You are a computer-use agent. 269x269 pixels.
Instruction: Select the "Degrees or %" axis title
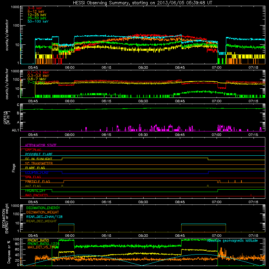coord(9,252)
